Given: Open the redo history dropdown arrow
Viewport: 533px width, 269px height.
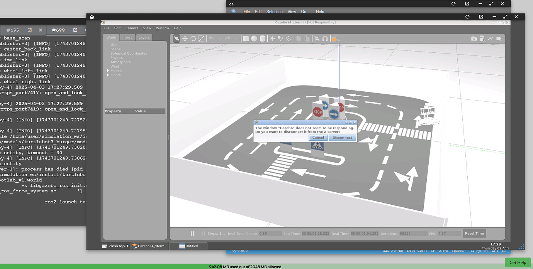Looking at the screenshot, I should [x=236, y=39].
